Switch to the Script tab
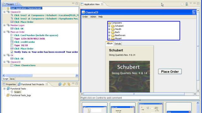The width and height of the screenshot is (202, 113). click(x=5, y=79)
